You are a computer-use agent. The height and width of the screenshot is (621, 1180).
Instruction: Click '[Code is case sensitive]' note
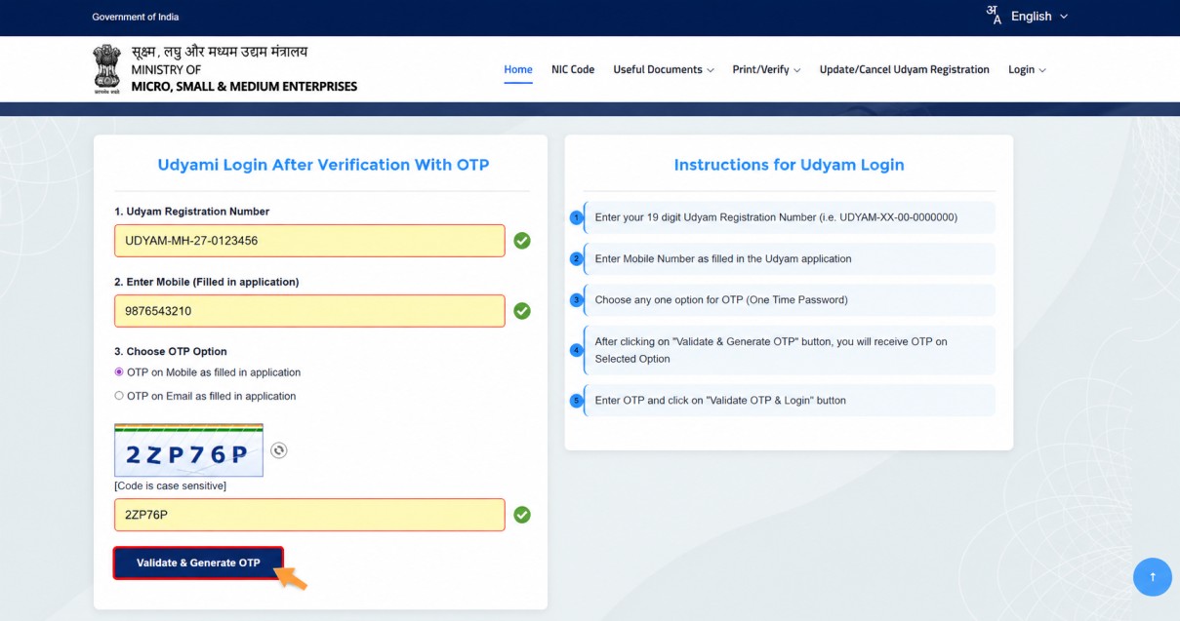pos(170,485)
